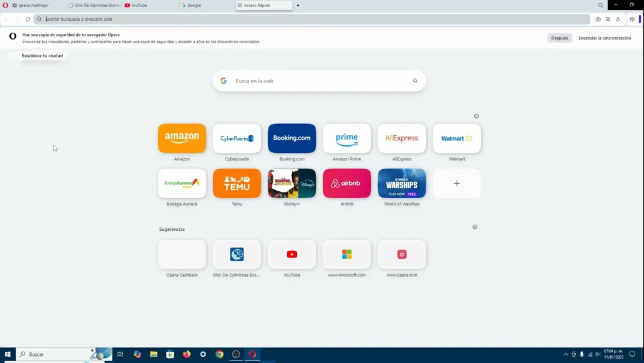Open the volume control in tray
The image size is (644, 363).
pos(597,354)
